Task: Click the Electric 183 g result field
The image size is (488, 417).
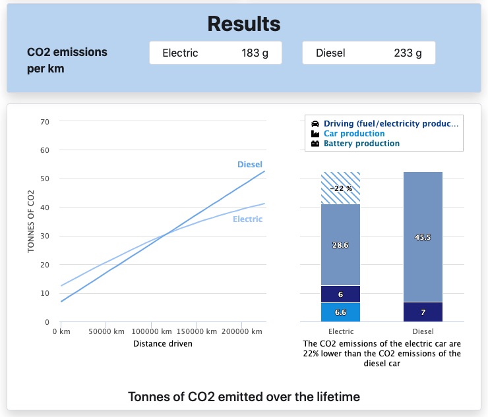Action: click(x=216, y=53)
